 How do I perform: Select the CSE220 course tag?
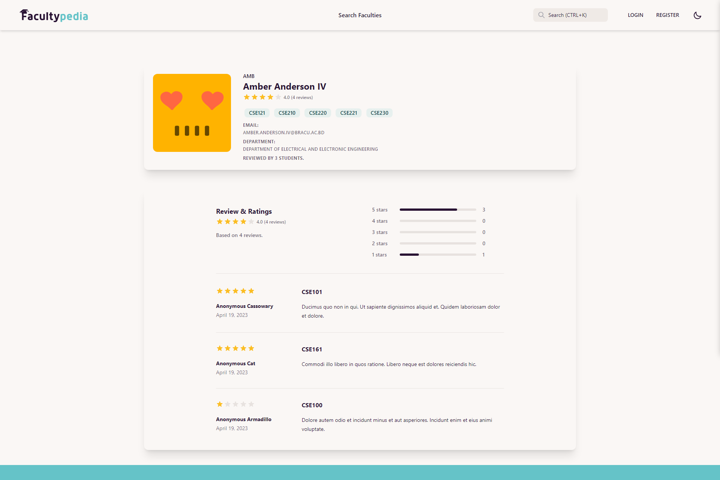318,113
